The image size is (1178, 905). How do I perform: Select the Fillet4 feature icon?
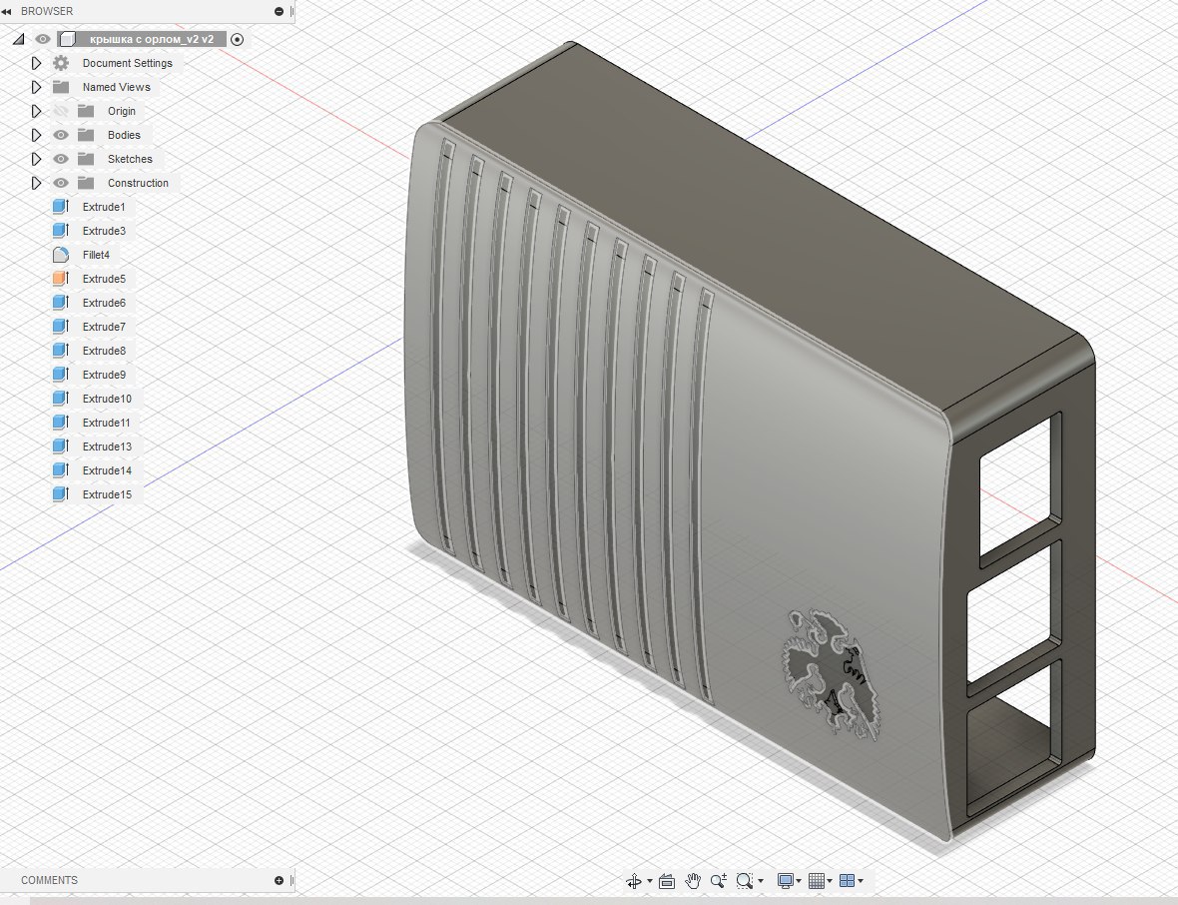[61, 255]
